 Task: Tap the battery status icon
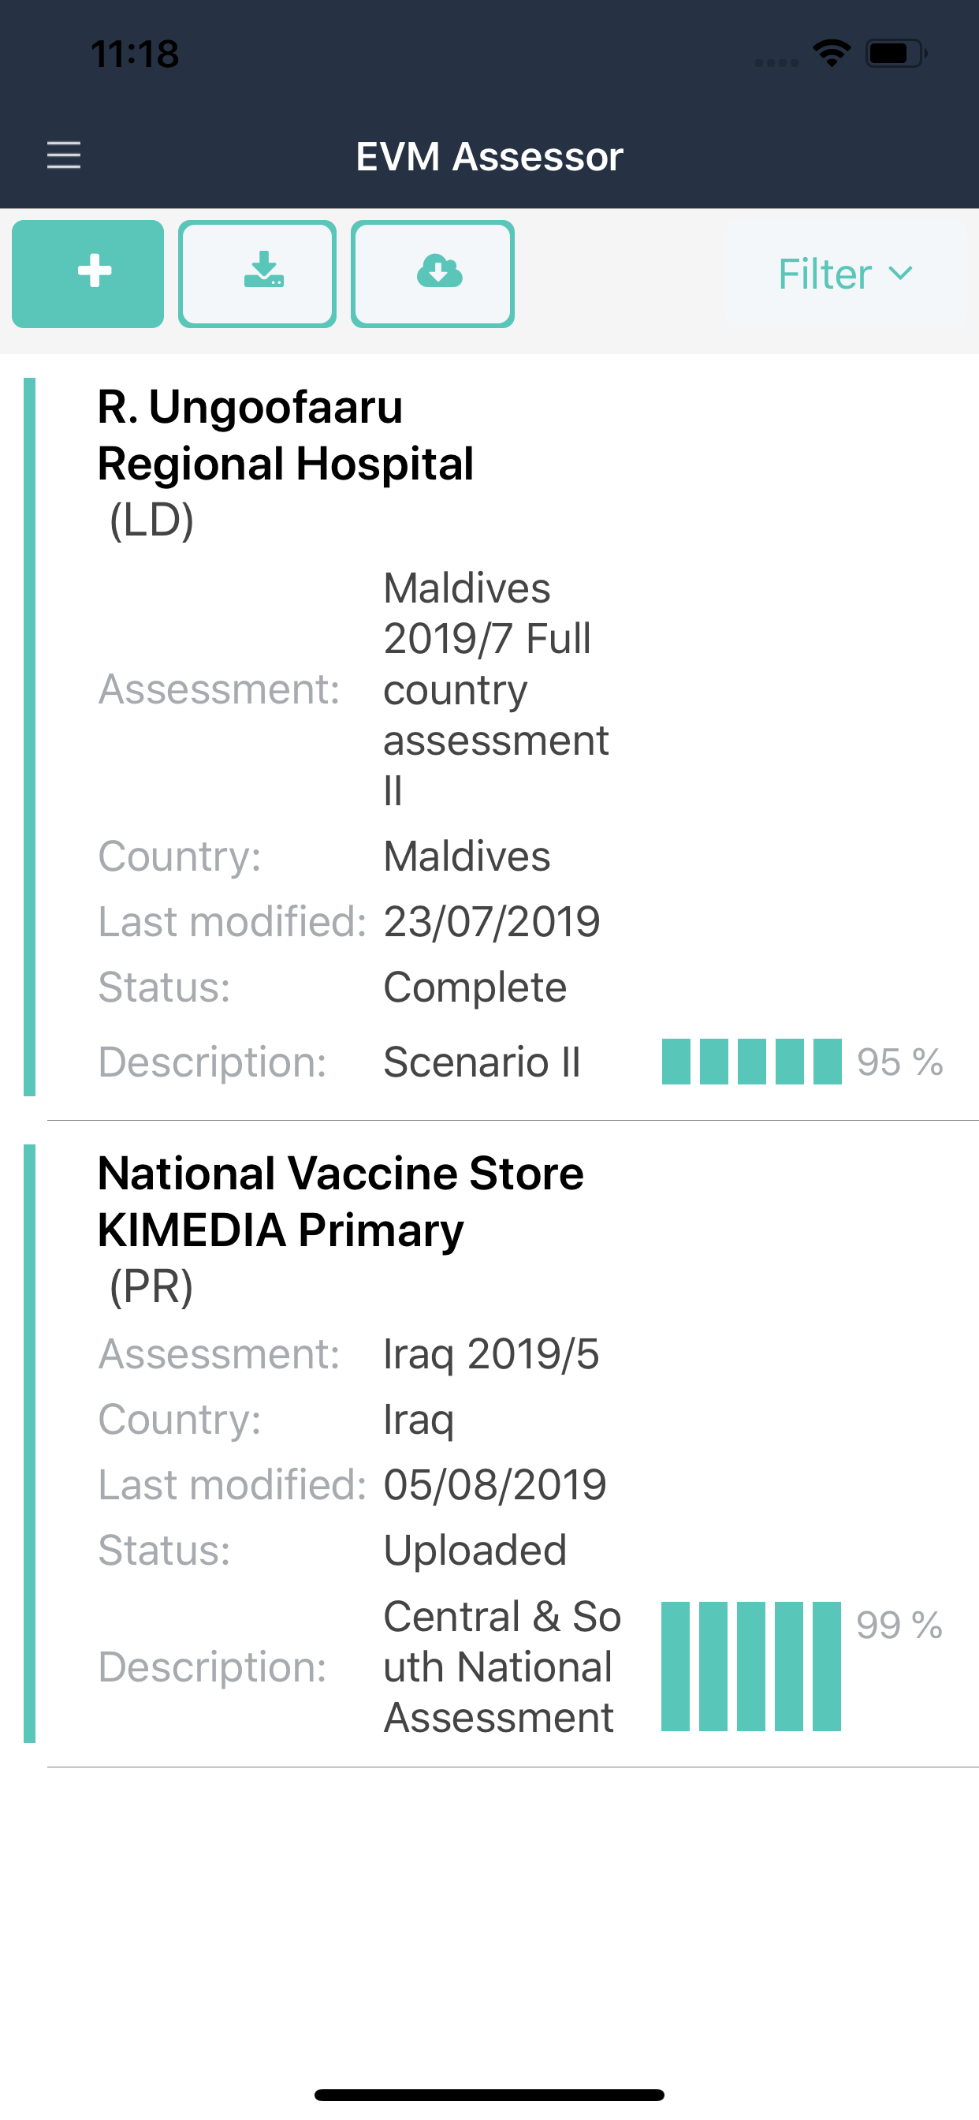click(895, 54)
